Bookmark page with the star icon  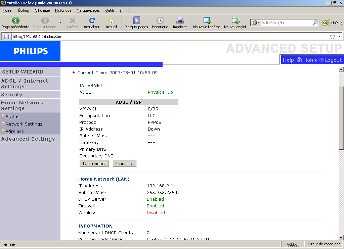(333, 36)
